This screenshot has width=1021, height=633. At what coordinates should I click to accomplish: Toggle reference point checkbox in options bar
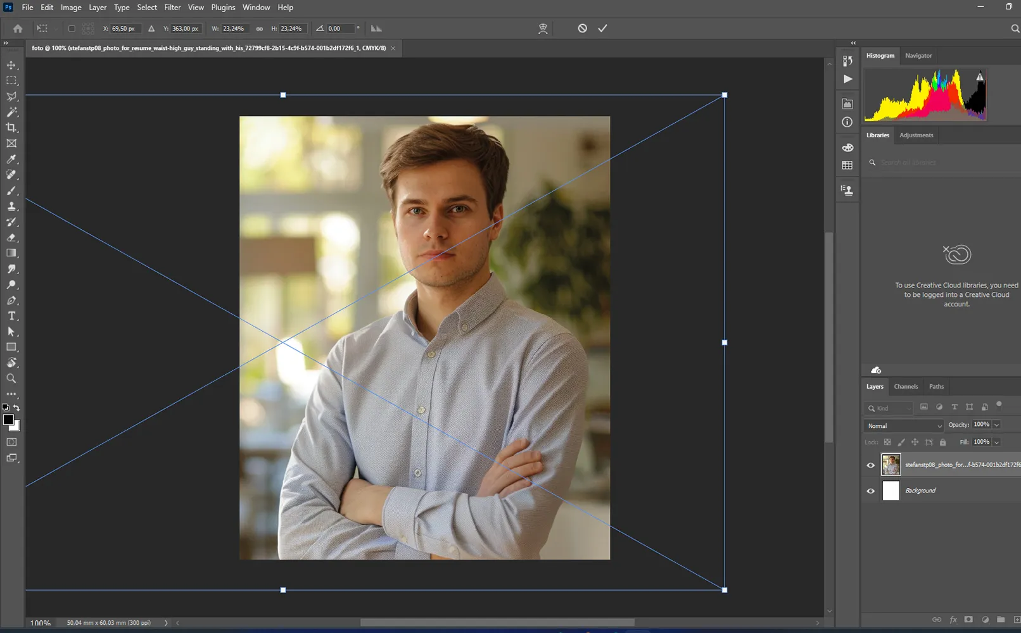[x=72, y=28]
